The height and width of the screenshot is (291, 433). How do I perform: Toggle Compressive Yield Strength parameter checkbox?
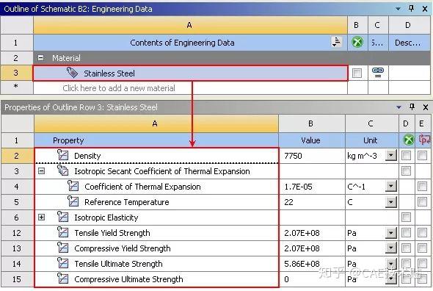pos(422,248)
